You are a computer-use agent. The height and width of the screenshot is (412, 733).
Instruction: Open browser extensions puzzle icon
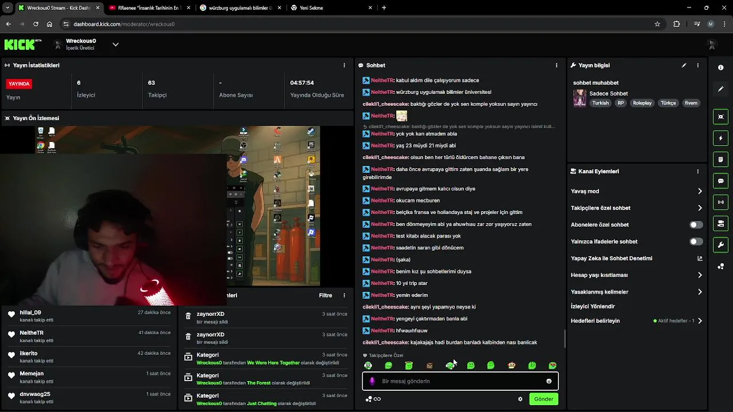point(677,24)
